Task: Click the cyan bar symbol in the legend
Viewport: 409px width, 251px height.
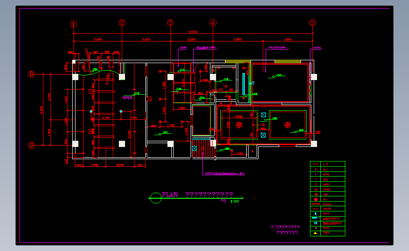Action: click(315, 218)
